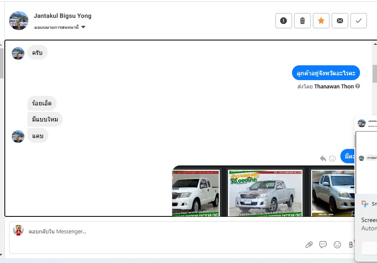
Task: Delete conversation using trash can icon
Action: coord(302,20)
